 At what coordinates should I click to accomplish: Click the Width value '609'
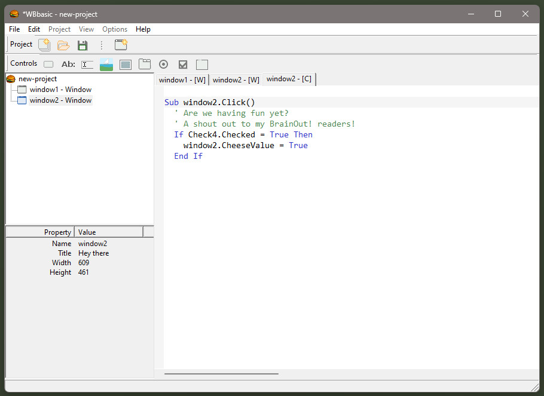point(84,262)
